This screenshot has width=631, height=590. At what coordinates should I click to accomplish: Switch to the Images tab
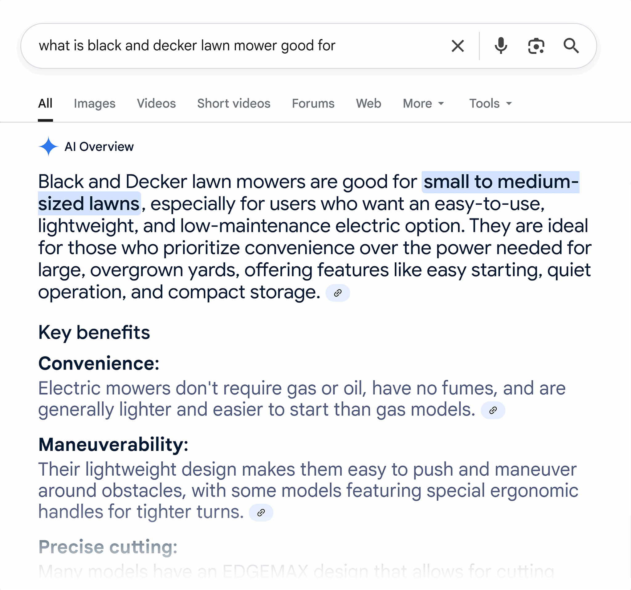(95, 104)
